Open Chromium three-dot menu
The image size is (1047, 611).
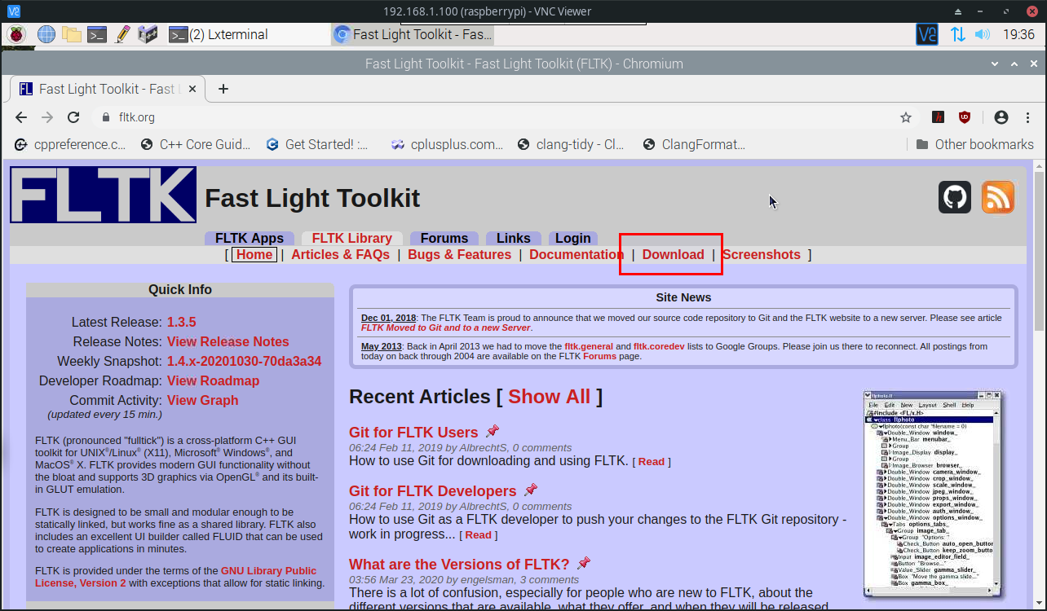click(1027, 117)
